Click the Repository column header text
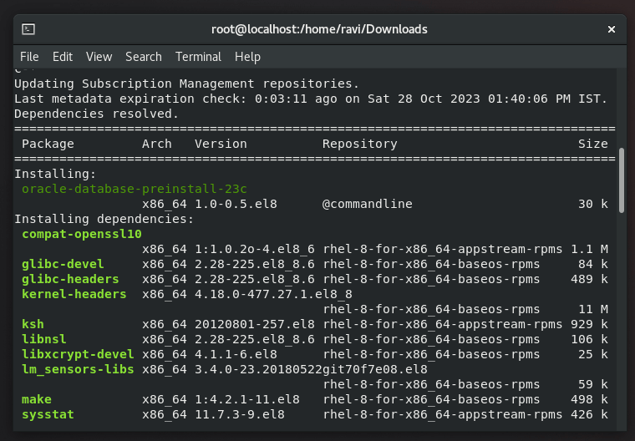This screenshot has height=441, width=635. pos(359,144)
